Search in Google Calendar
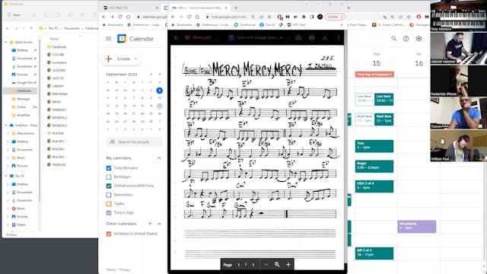 [x=394, y=39]
